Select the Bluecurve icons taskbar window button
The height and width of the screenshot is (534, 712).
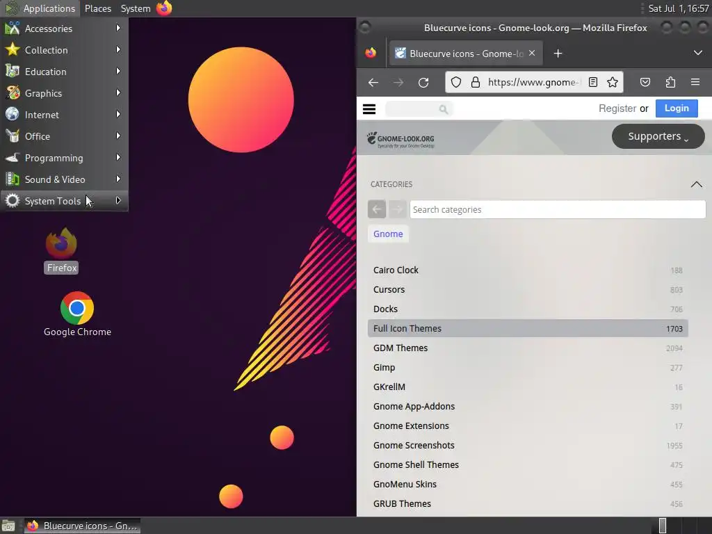coord(82,526)
